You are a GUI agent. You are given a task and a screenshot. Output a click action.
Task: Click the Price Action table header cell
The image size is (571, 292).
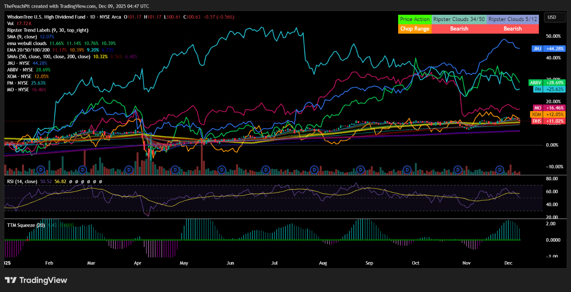click(x=415, y=19)
